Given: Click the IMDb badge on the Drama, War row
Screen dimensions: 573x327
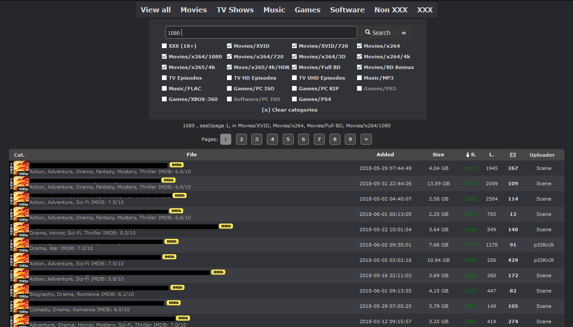Looking at the screenshot, I should pos(171,241).
